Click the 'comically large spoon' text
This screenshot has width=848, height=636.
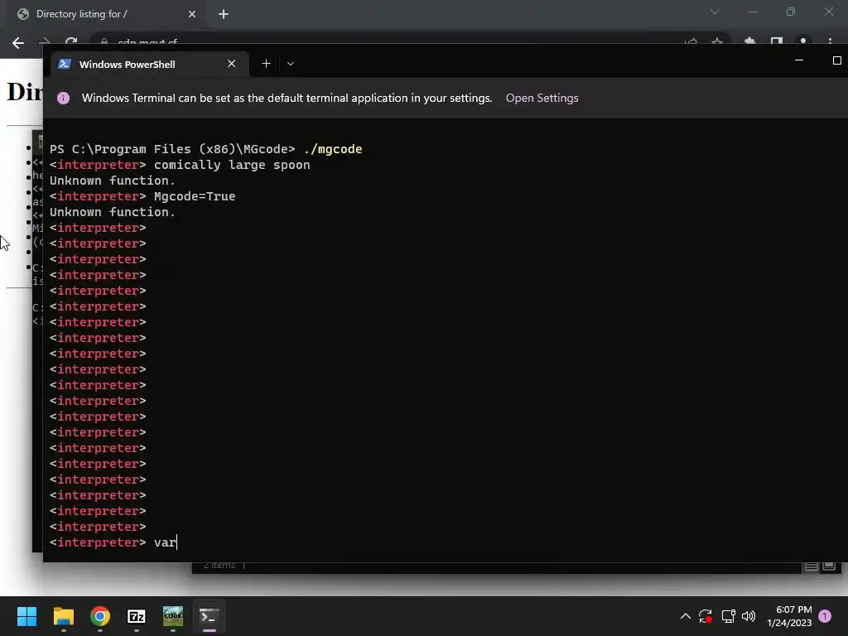click(232, 165)
